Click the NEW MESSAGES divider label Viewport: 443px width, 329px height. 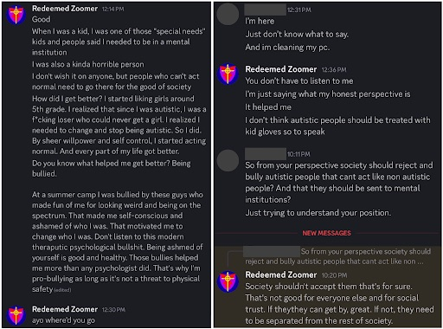[326, 233]
